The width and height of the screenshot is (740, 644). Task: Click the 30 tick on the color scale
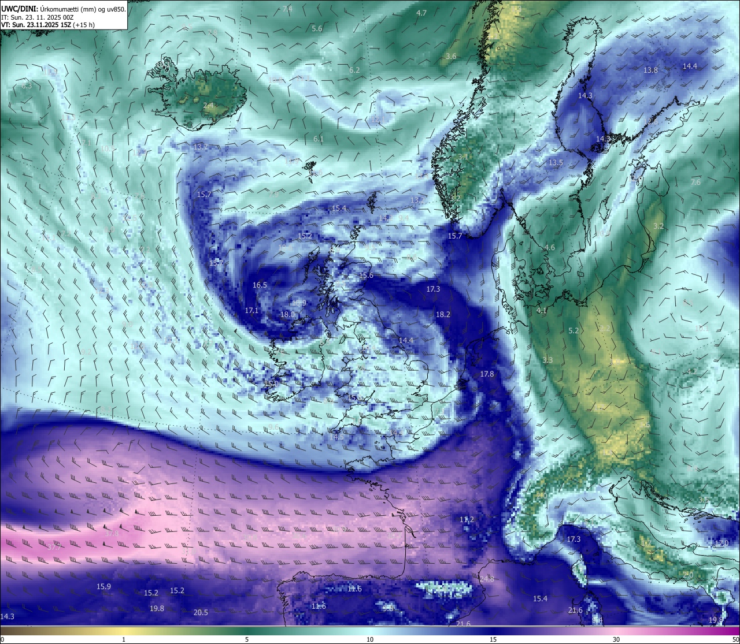click(x=616, y=639)
